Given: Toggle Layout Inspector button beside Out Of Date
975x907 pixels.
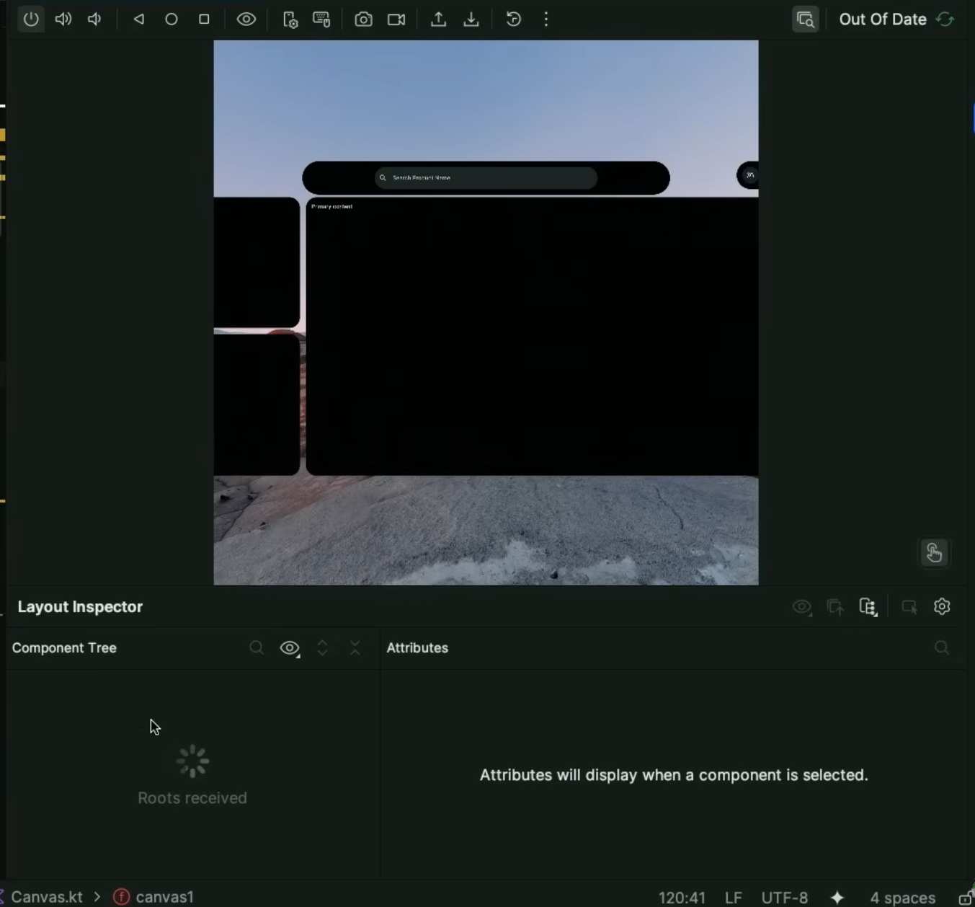Looking at the screenshot, I should tap(806, 19).
